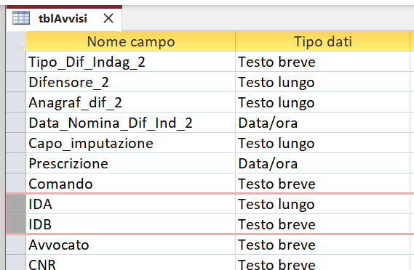
Task: Click the tblAvvisi table datasheet icon
Action: [x=21, y=18]
